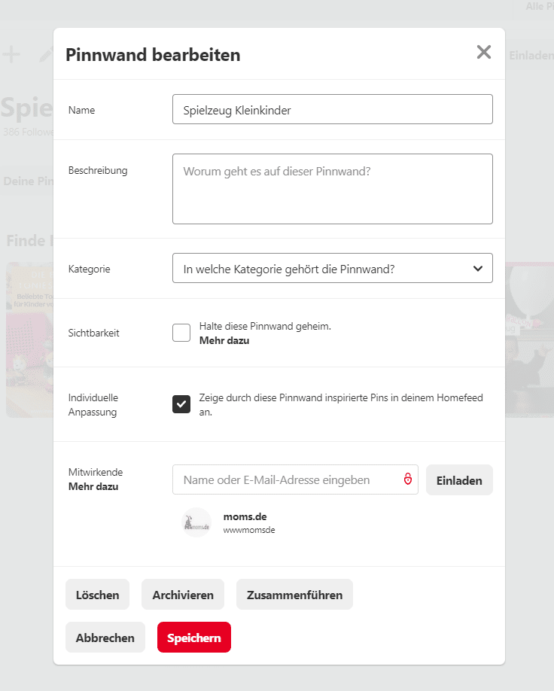Click the Einladen button
The width and height of the screenshot is (554, 691).
pos(459,480)
